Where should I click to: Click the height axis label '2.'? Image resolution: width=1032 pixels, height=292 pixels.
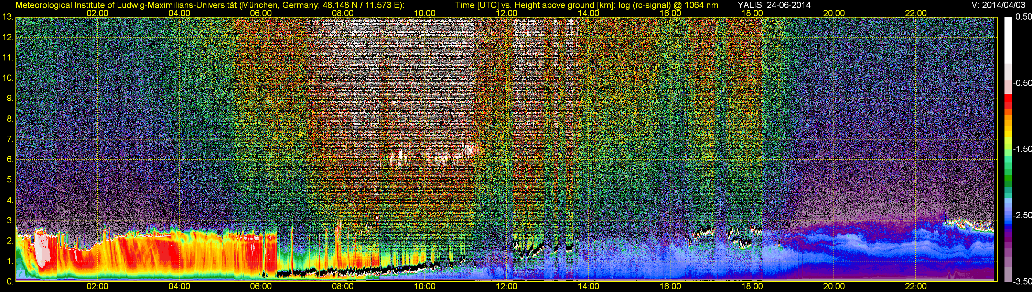coord(10,241)
